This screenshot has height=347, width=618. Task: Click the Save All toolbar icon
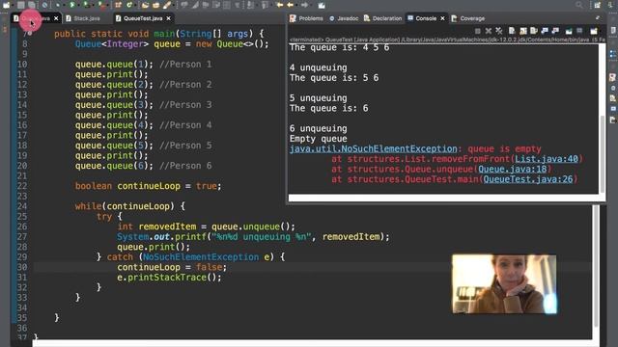[x=32, y=5]
